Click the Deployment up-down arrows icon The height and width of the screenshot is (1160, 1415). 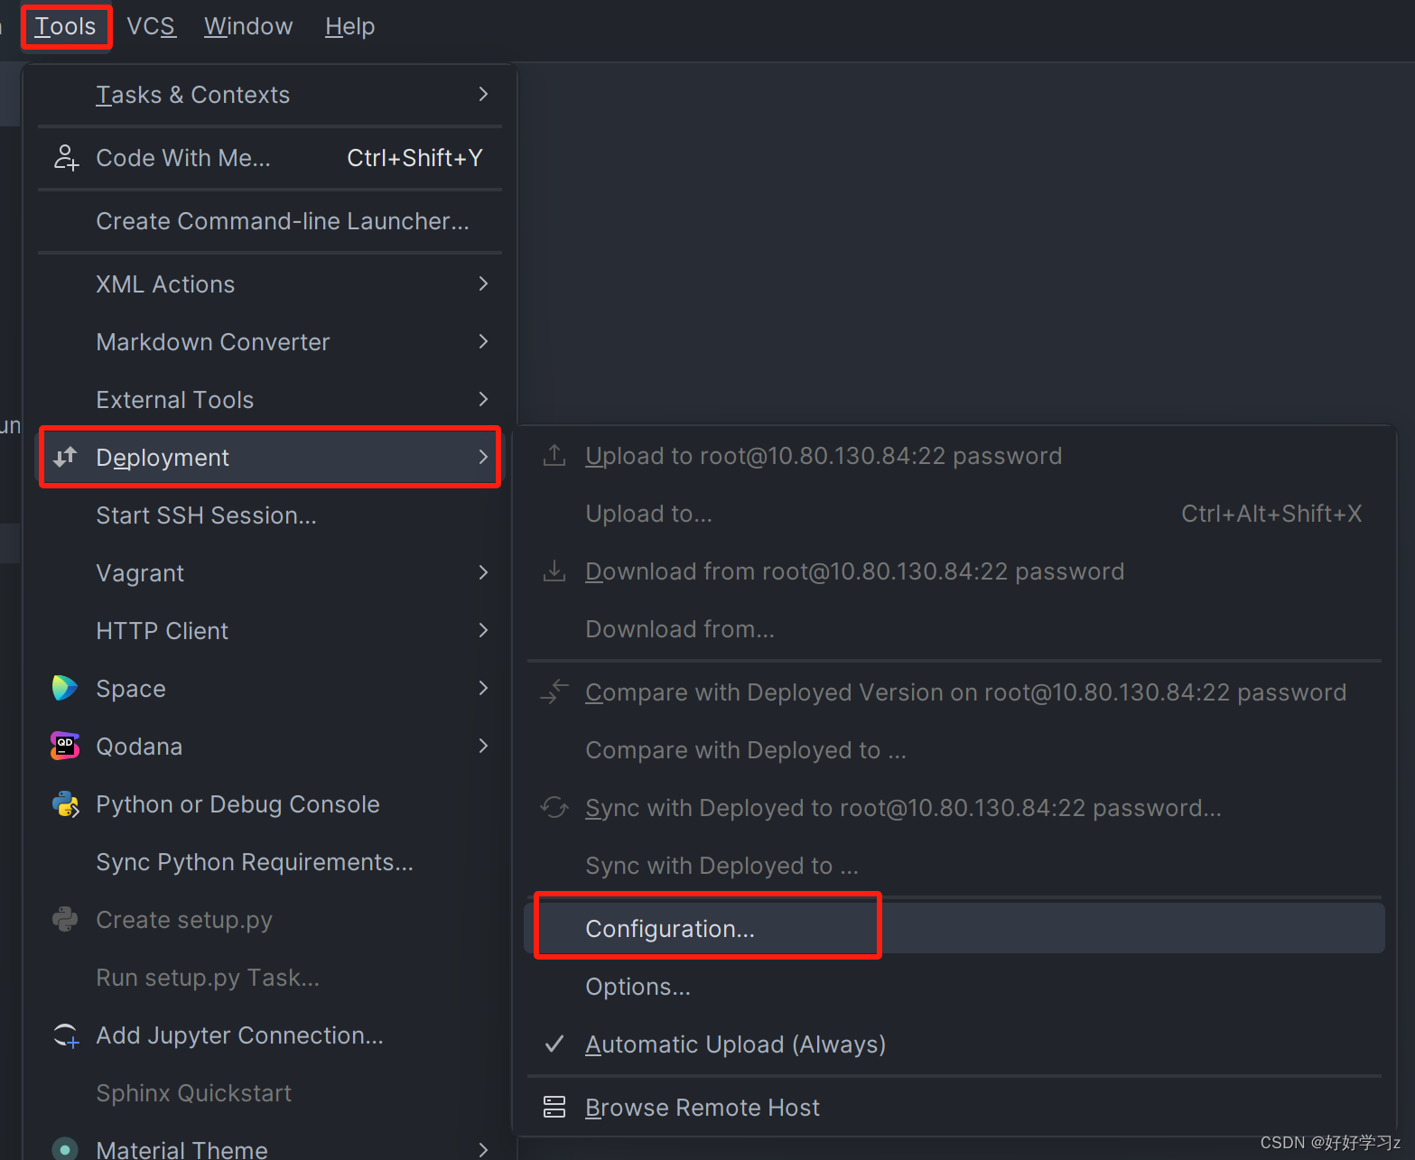pyautogui.click(x=65, y=457)
